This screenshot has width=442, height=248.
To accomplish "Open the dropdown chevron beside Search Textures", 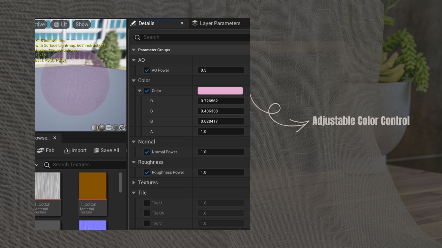I will (x=37, y=165).
